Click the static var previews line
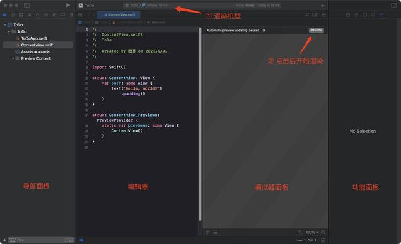Viewport: 401px width, 244px height. 140,125
